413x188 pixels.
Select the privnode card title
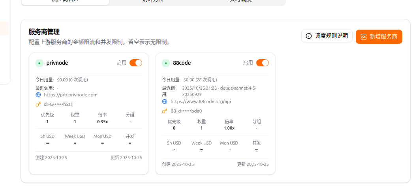[57, 63]
